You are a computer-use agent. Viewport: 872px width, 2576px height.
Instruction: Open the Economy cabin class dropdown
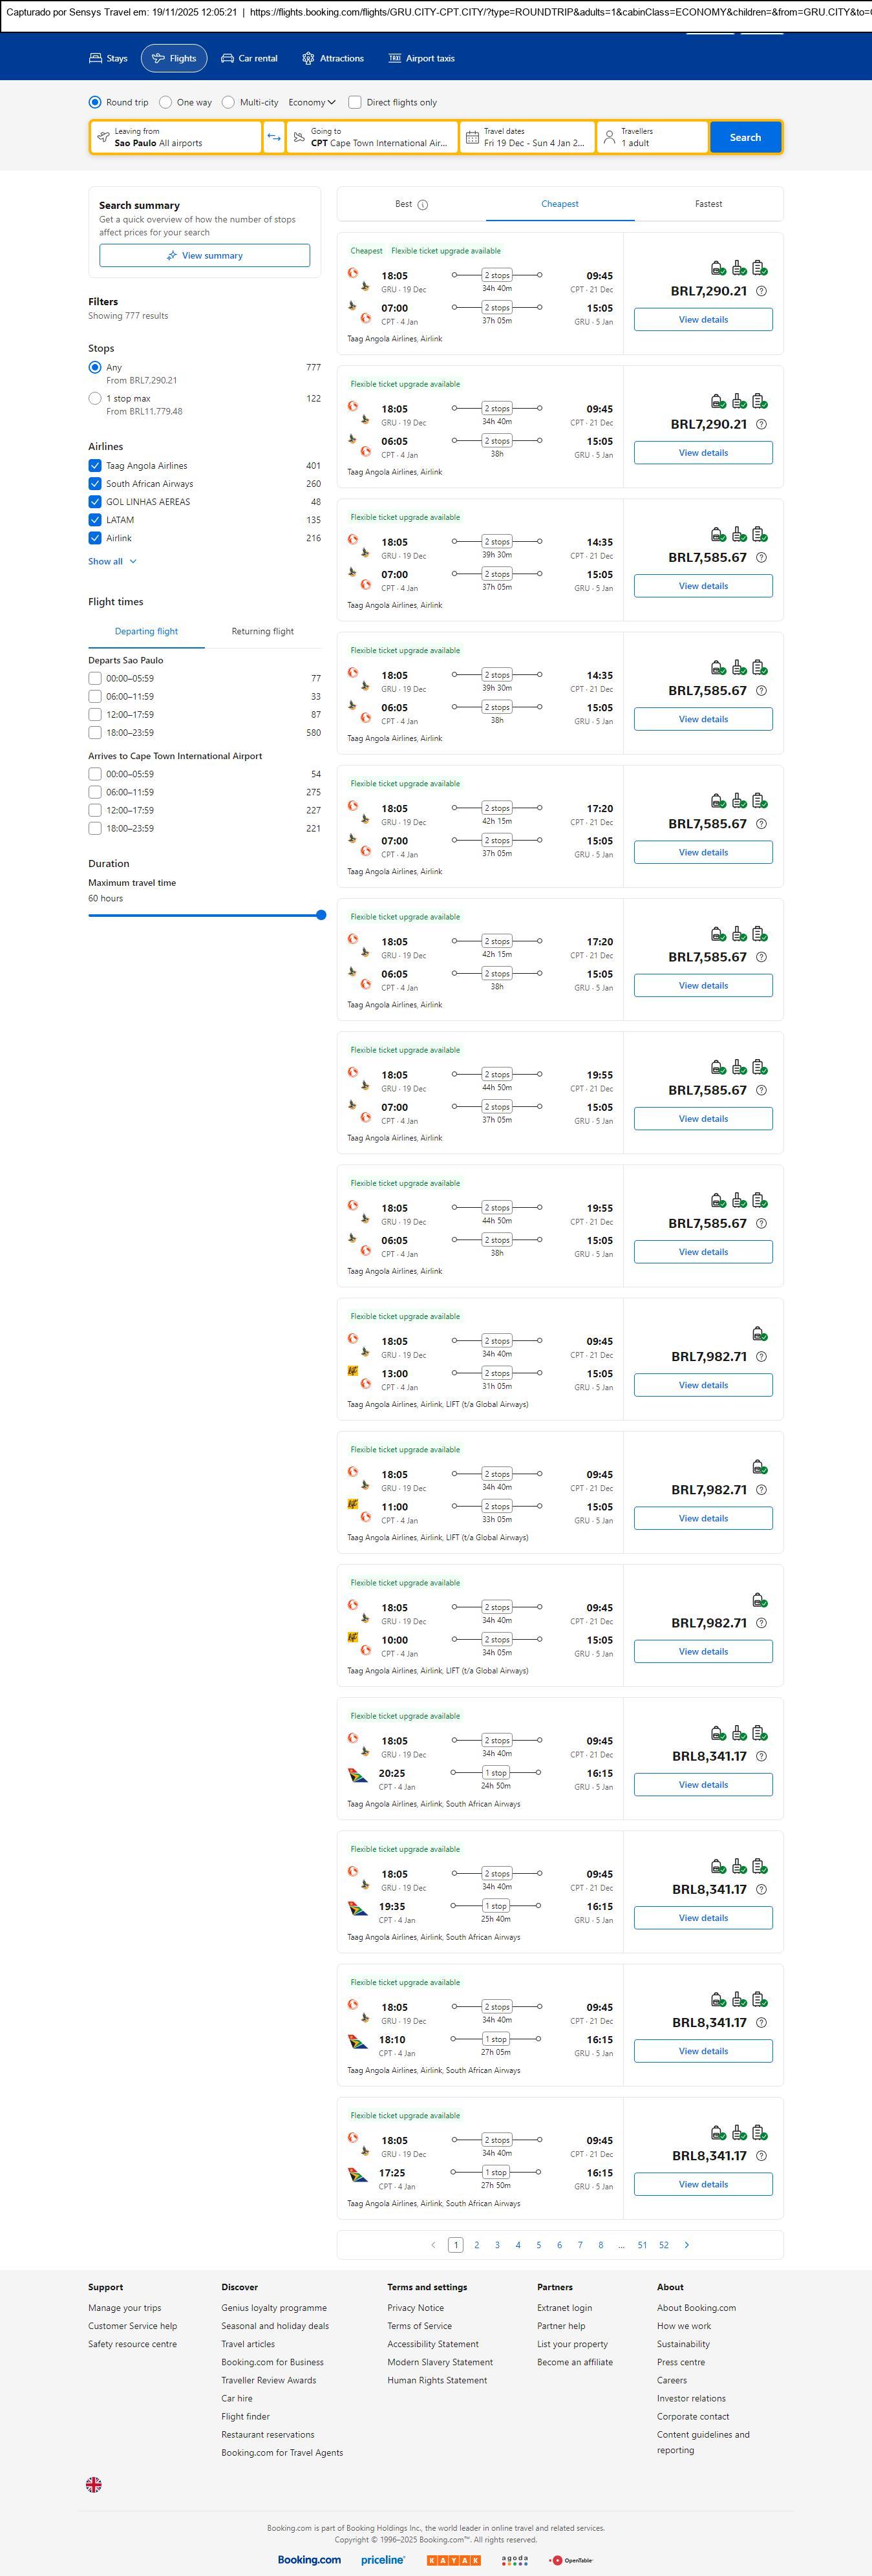[311, 102]
